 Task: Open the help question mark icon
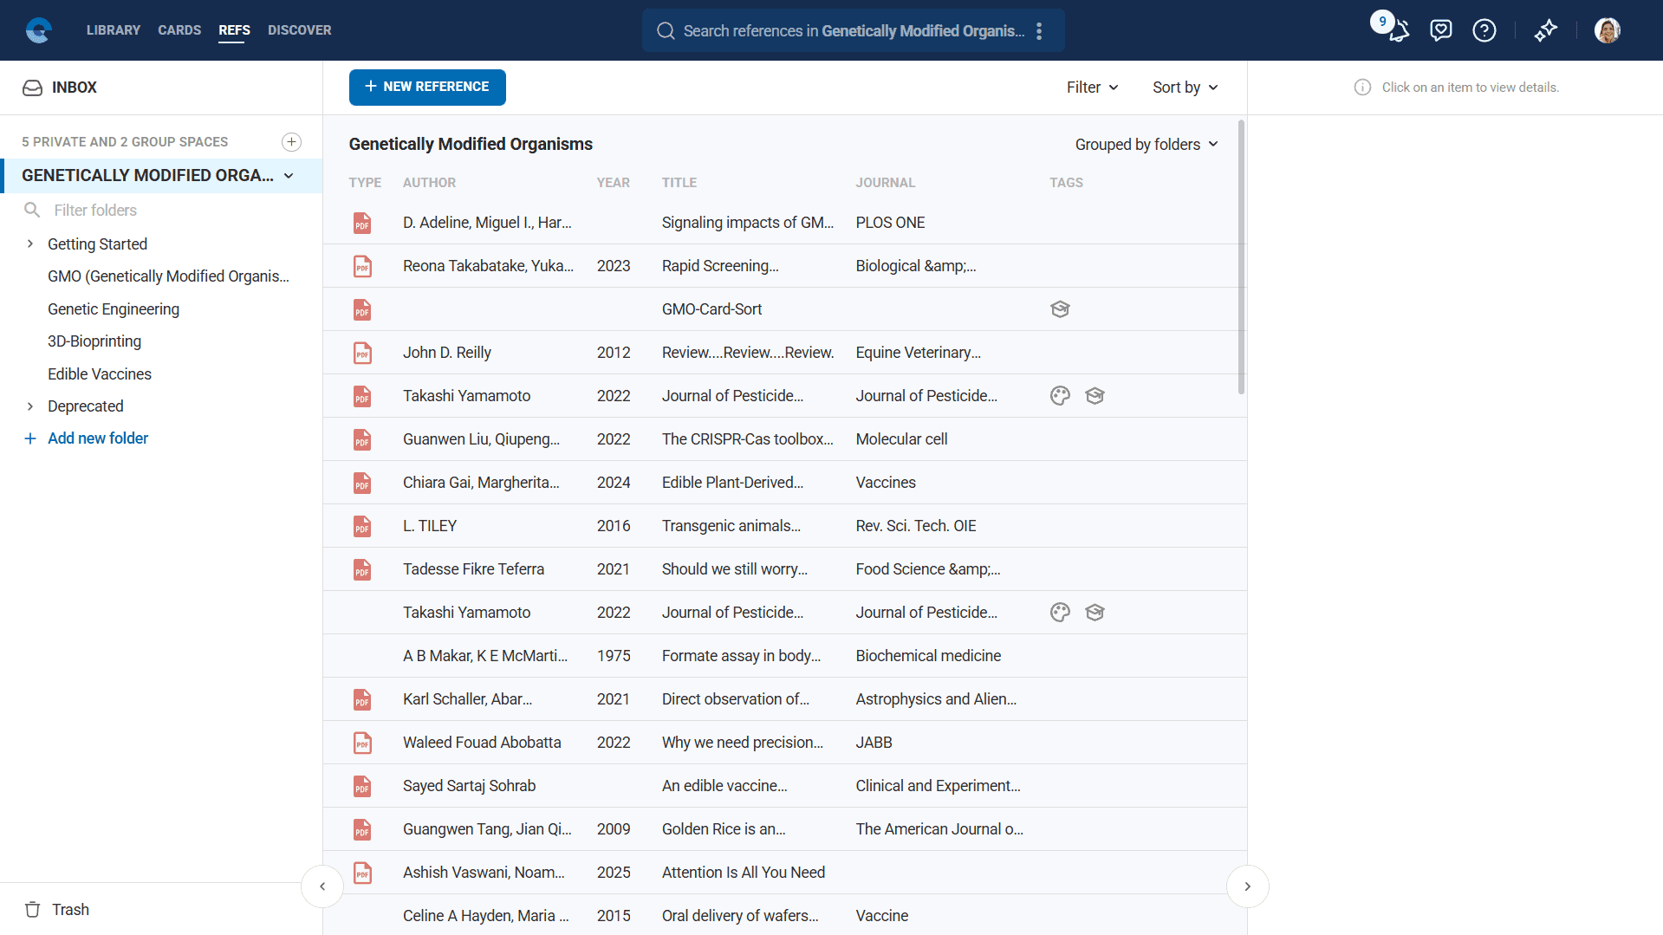[x=1484, y=31]
